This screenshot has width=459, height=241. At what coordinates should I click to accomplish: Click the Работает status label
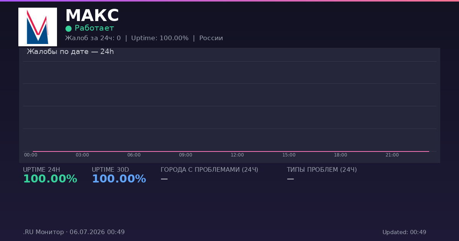click(x=94, y=28)
